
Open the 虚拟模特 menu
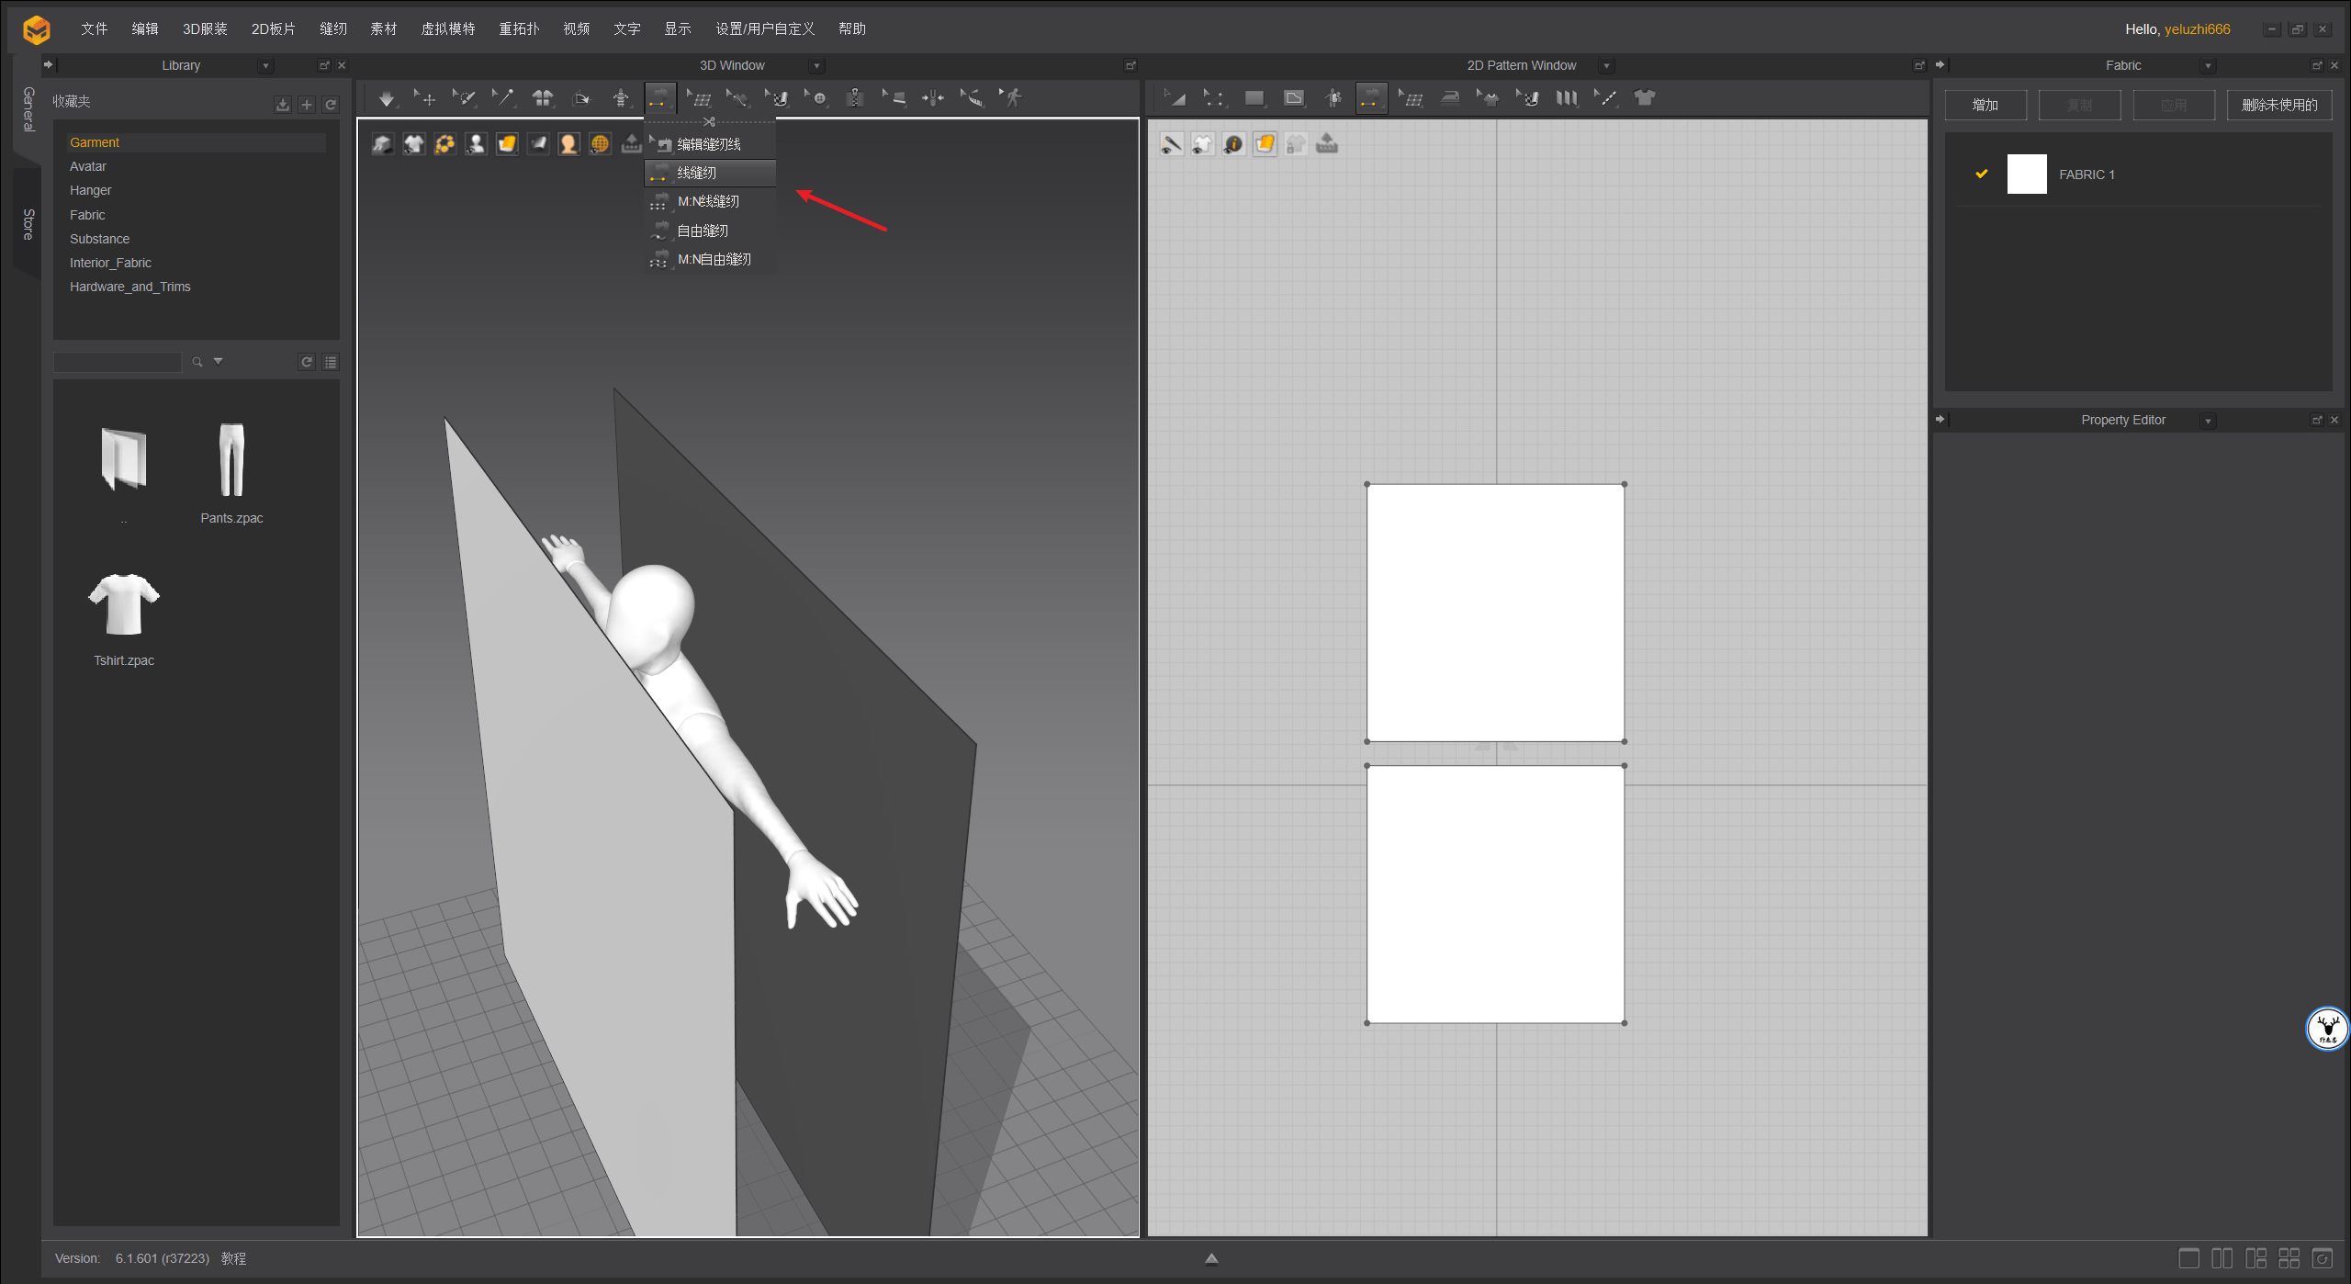pyautogui.click(x=447, y=28)
